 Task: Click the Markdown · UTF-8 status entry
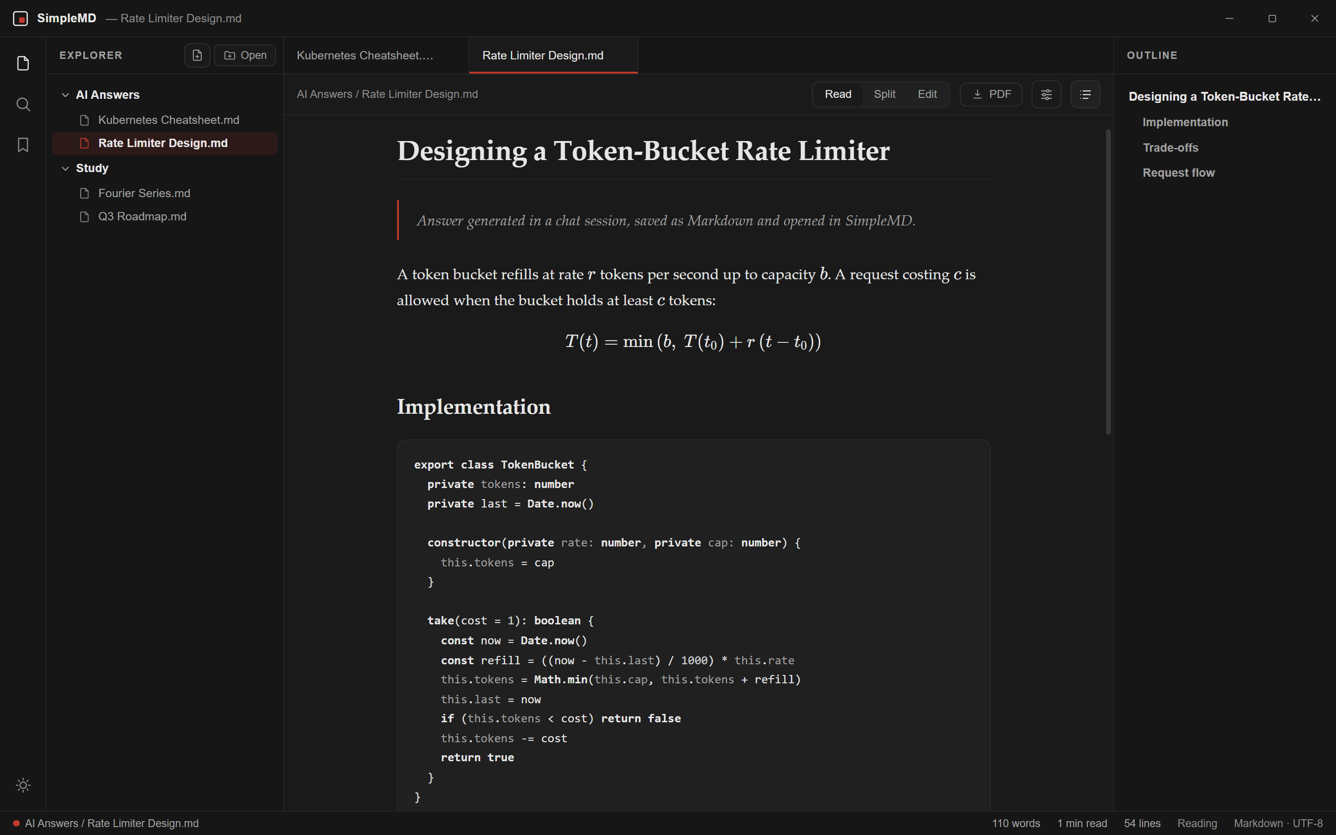1278,823
